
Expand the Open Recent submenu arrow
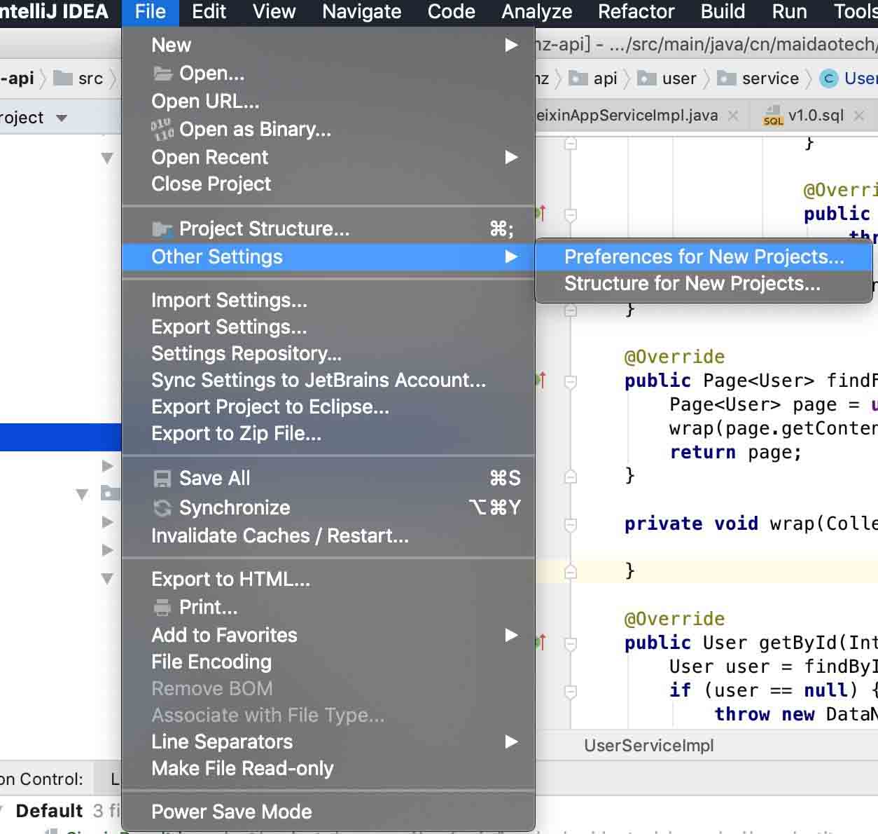[x=512, y=157]
